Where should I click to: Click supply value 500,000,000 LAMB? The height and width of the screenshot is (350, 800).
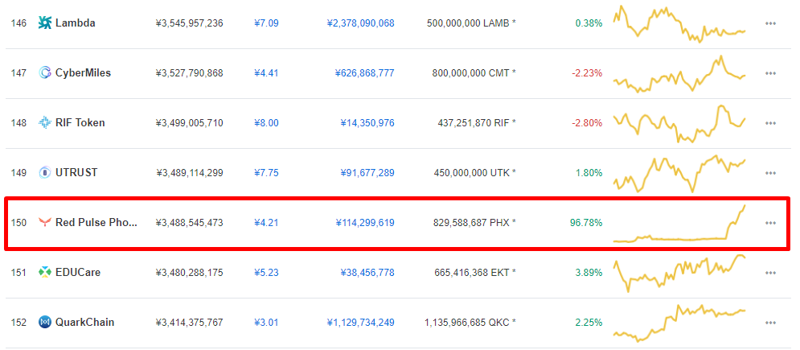(x=468, y=23)
